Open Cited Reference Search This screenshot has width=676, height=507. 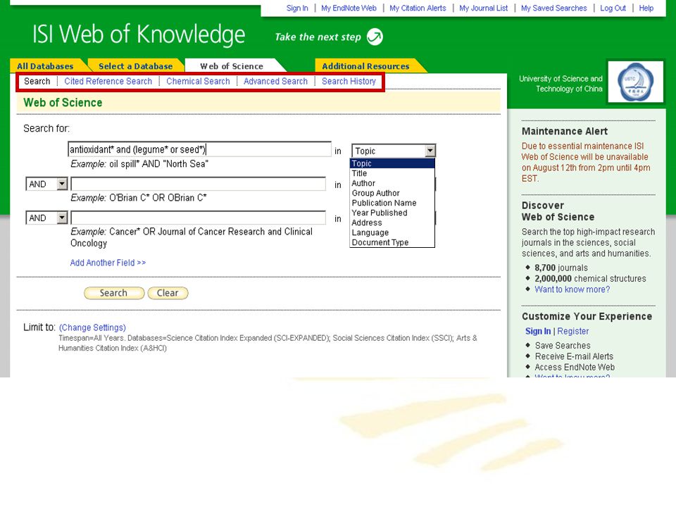click(108, 81)
